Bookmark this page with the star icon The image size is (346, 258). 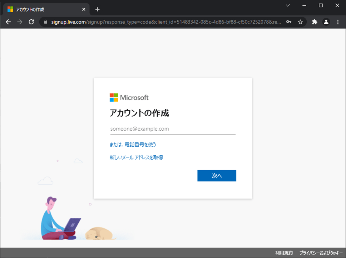(300, 22)
